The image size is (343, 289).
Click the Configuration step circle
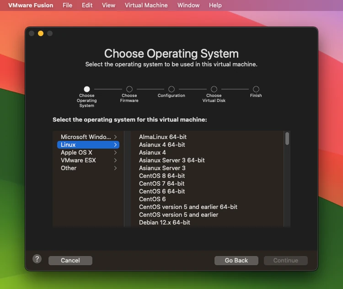click(171, 89)
